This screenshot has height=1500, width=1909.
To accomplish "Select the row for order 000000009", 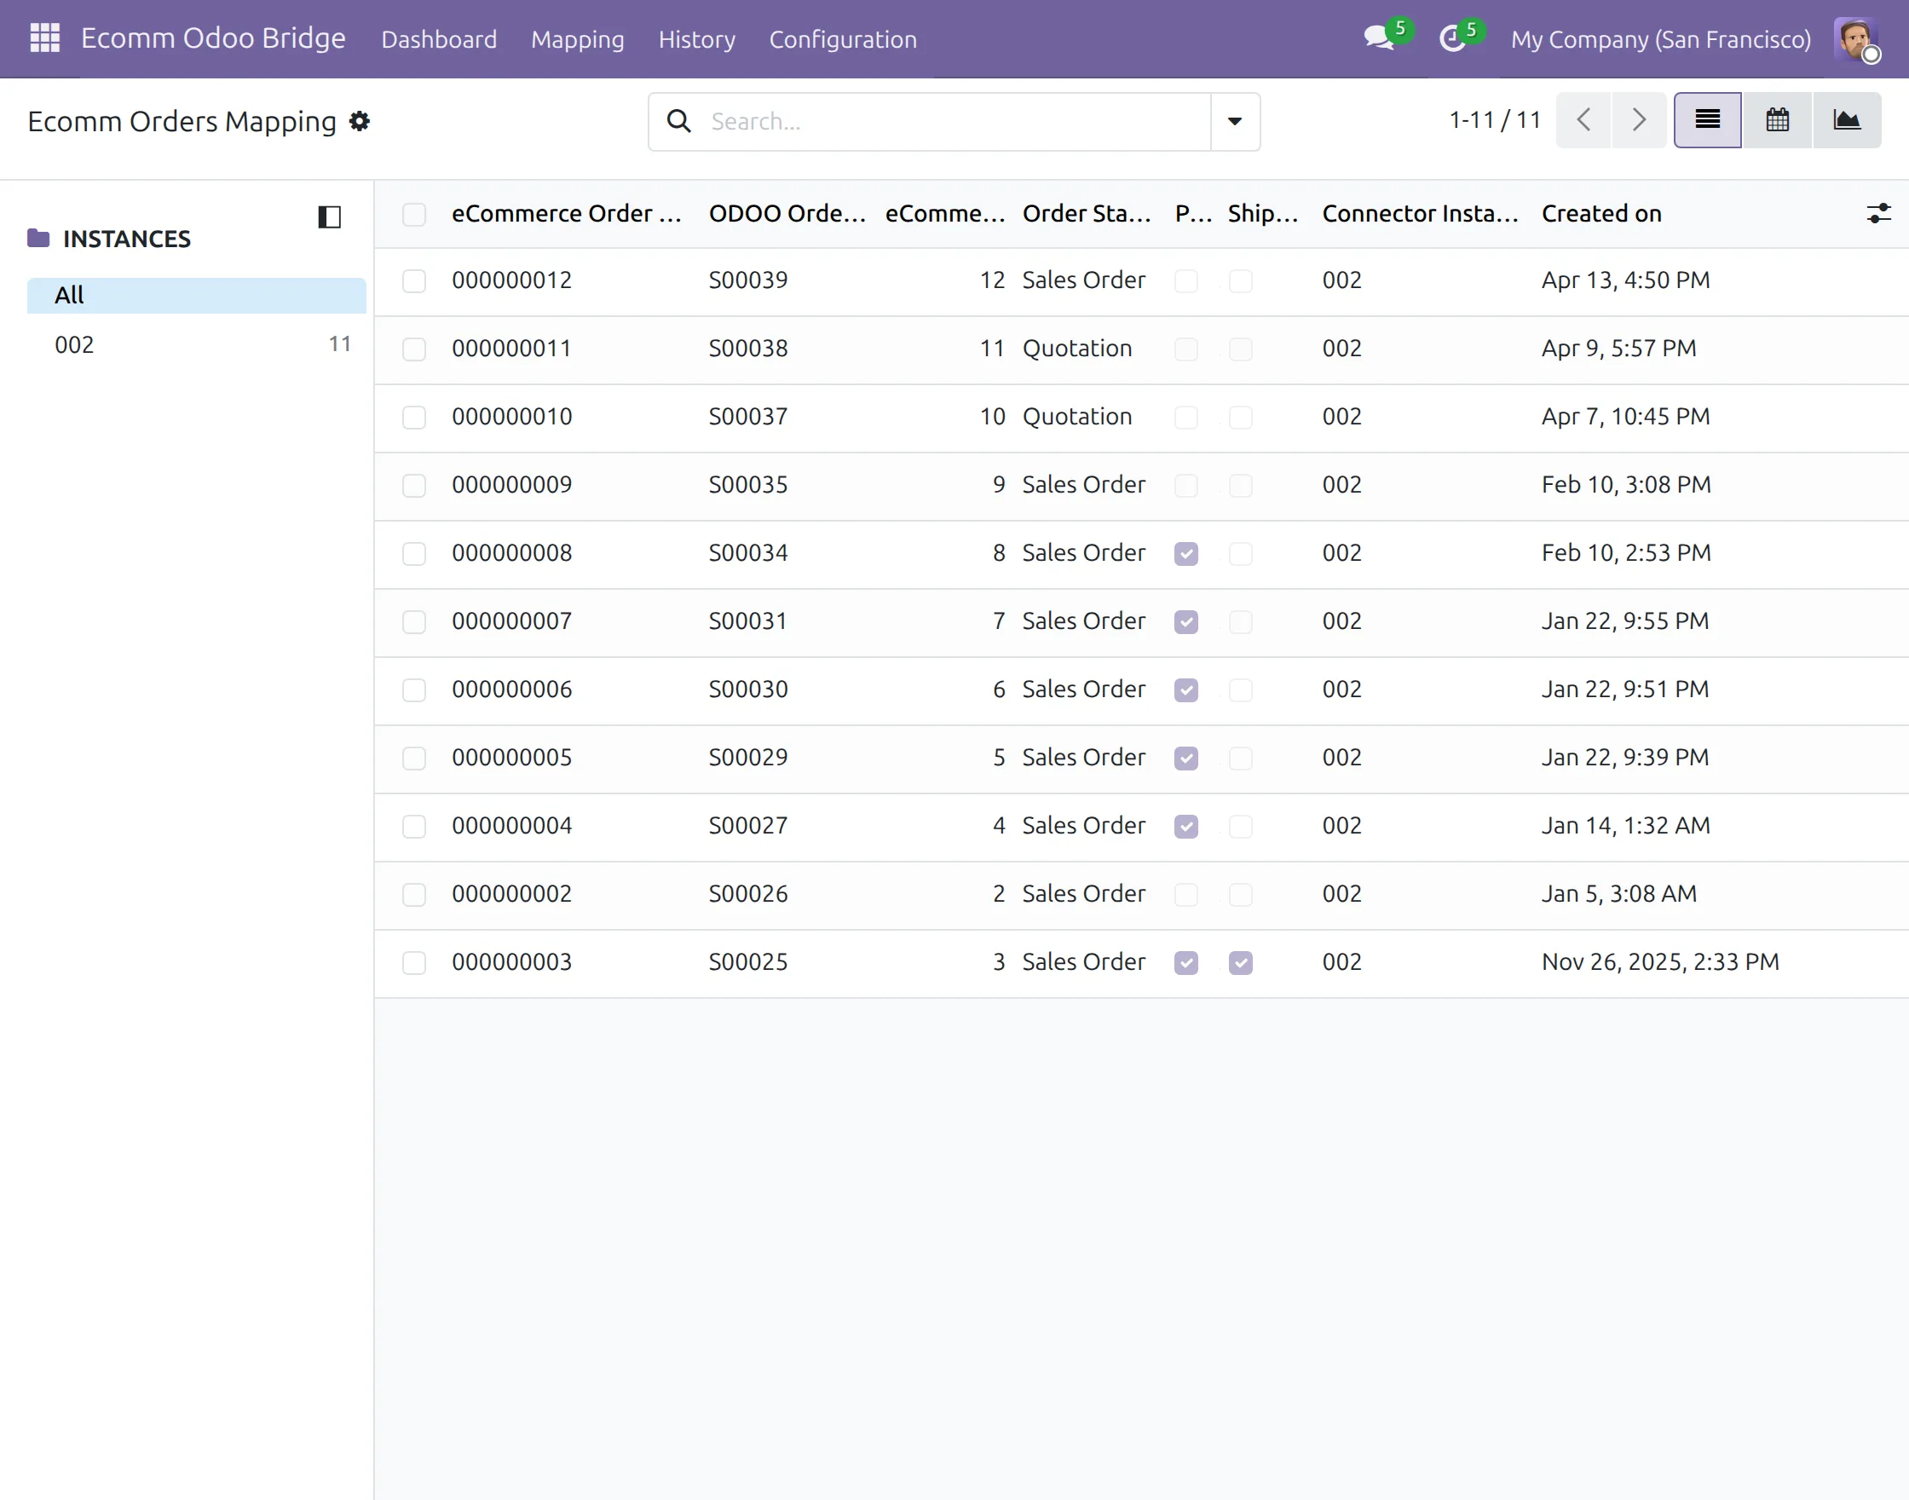I will point(413,486).
